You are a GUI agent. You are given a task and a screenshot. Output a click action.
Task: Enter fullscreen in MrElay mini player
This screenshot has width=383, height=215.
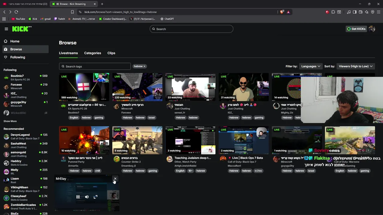click(x=95, y=197)
